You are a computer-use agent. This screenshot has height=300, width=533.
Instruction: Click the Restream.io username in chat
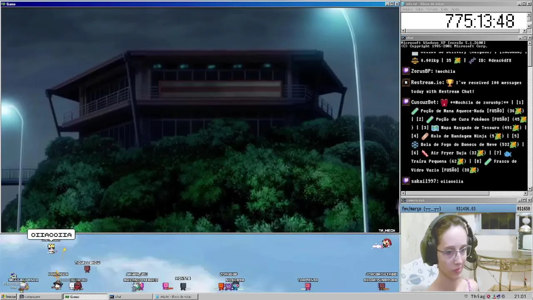[x=427, y=82]
